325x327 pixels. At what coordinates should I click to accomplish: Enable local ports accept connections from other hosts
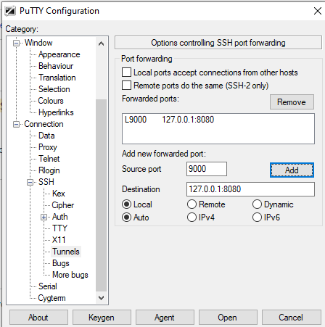(126, 73)
